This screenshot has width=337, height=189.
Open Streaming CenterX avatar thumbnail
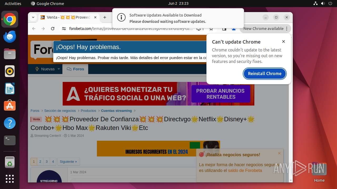[49, 176]
